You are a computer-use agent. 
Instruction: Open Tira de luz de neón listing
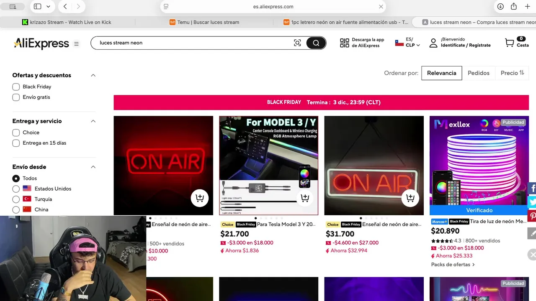498,222
